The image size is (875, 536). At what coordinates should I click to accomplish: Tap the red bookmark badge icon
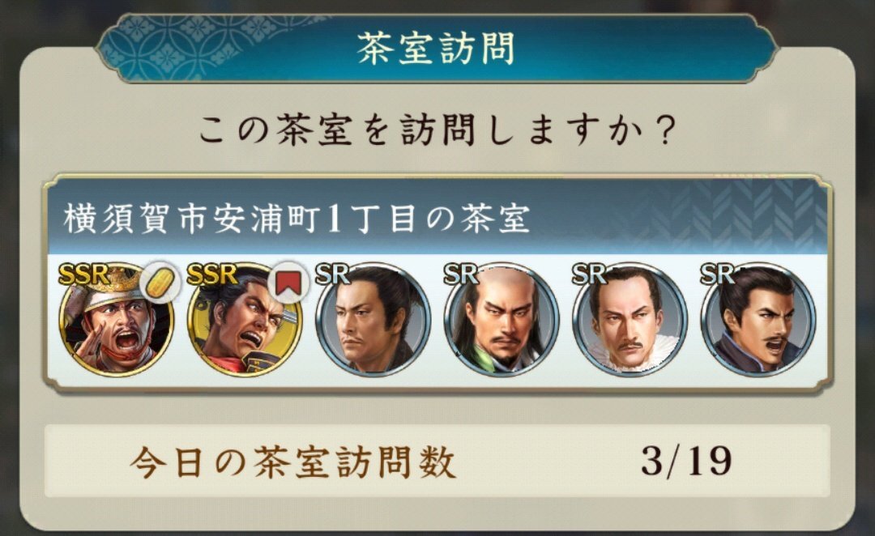pyautogui.click(x=288, y=283)
